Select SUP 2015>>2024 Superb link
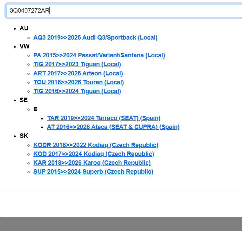The width and height of the screenshot is (242, 231). (x=93, y=172)
